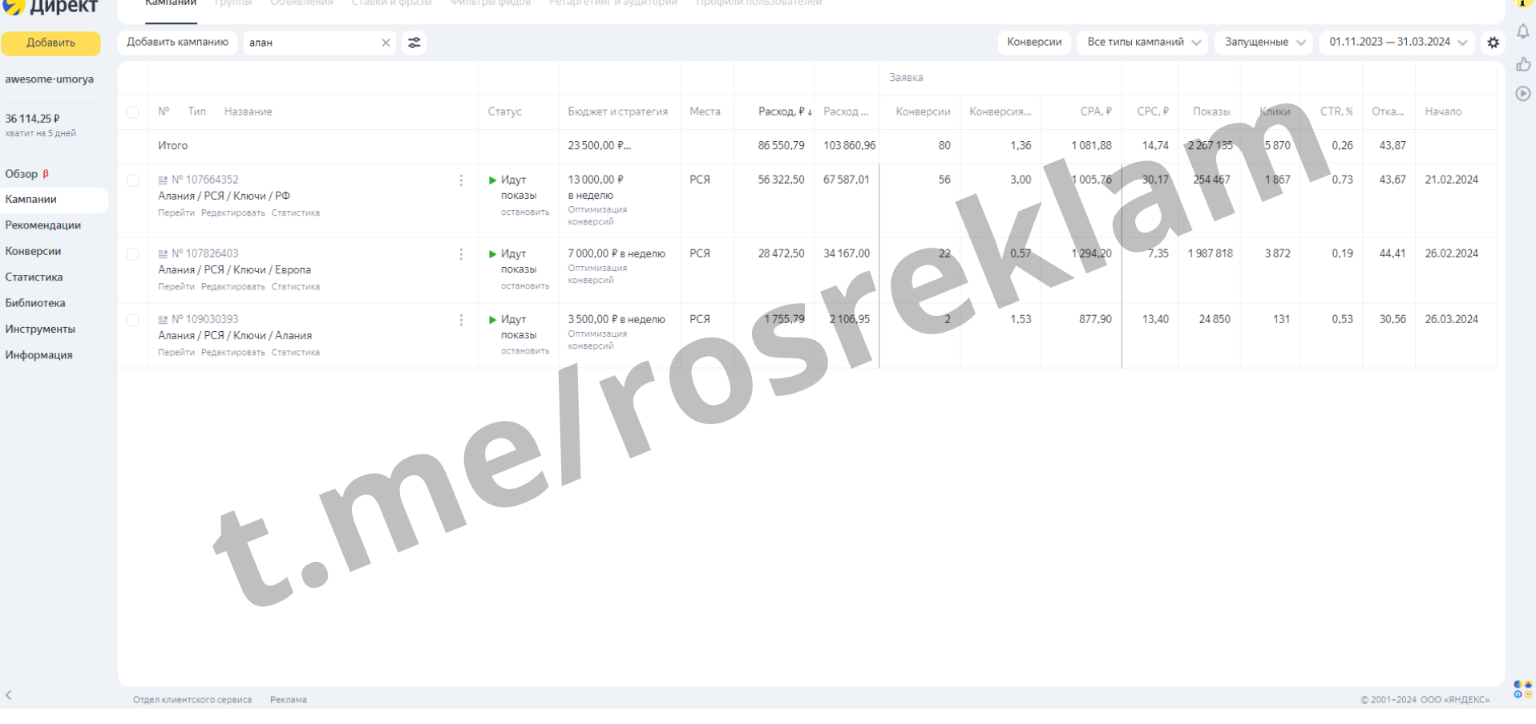Click the thumbs-up feedback icon

click(x=1522, y=64)
